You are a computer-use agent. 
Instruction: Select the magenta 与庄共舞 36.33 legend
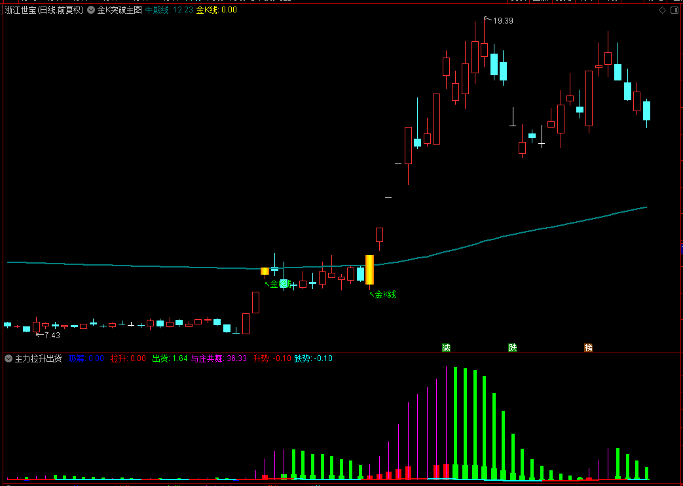219,358
